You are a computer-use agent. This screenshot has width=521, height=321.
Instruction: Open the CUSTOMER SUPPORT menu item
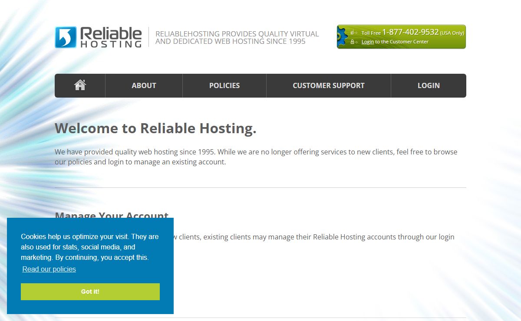pos(329,85)
